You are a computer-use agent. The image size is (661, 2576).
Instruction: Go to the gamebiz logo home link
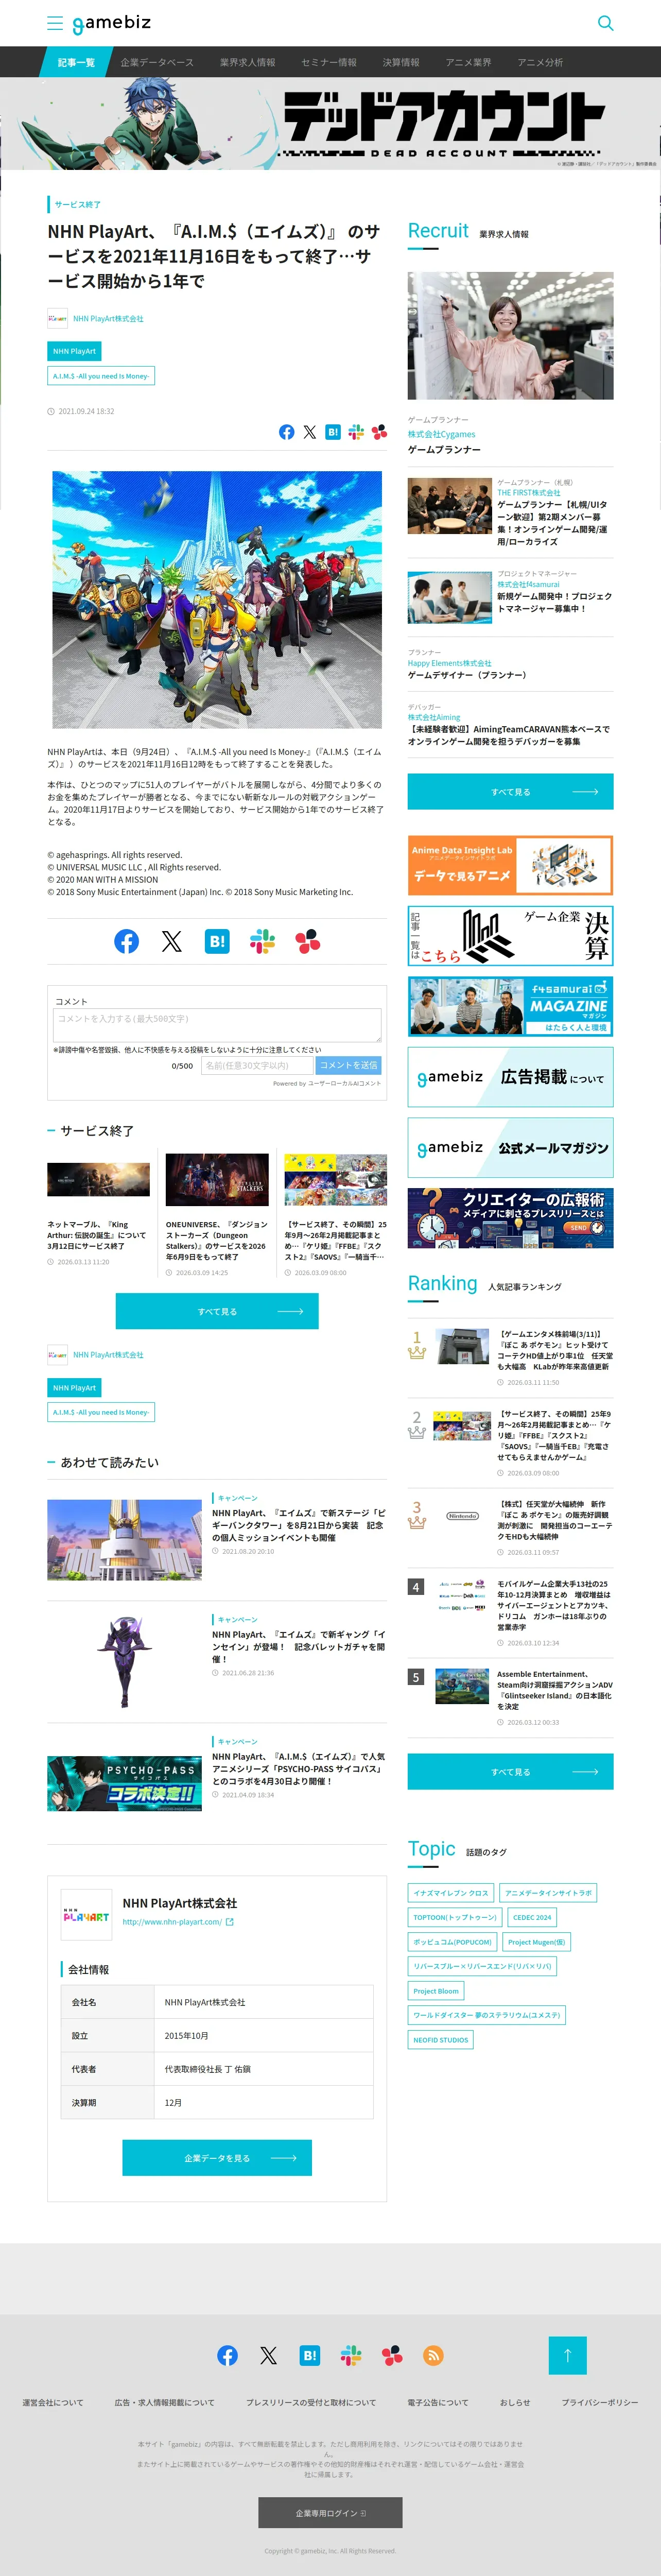111,23
